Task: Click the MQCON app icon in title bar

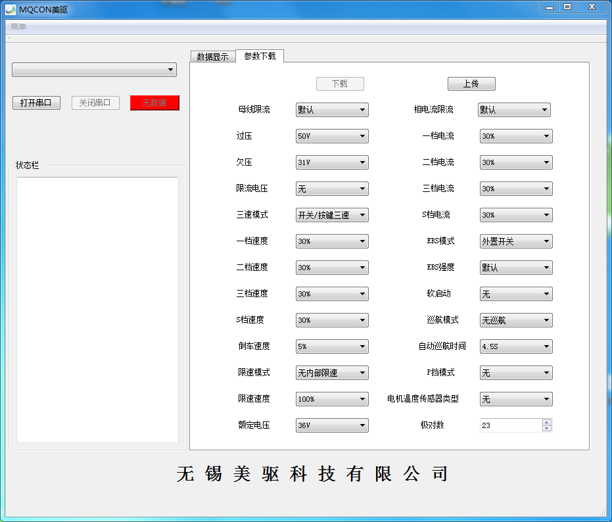Action: pyautogui.click(x=10, y=9)
